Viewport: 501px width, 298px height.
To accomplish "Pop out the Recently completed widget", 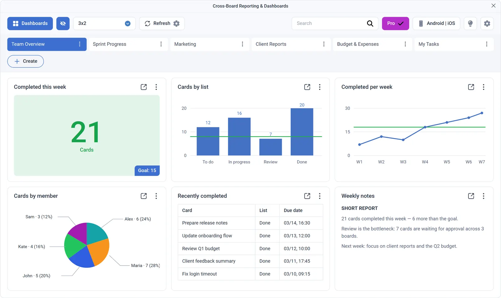I will tap(307, 196).
